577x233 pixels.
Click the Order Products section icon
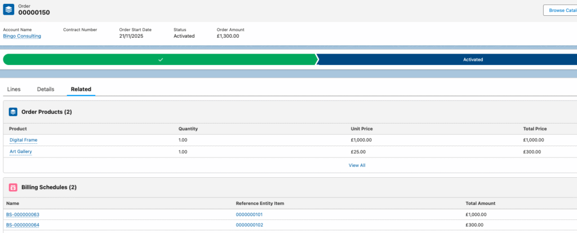(x=13, y=112)
